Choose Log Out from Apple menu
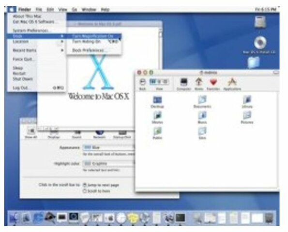 (x=37, y=88)
